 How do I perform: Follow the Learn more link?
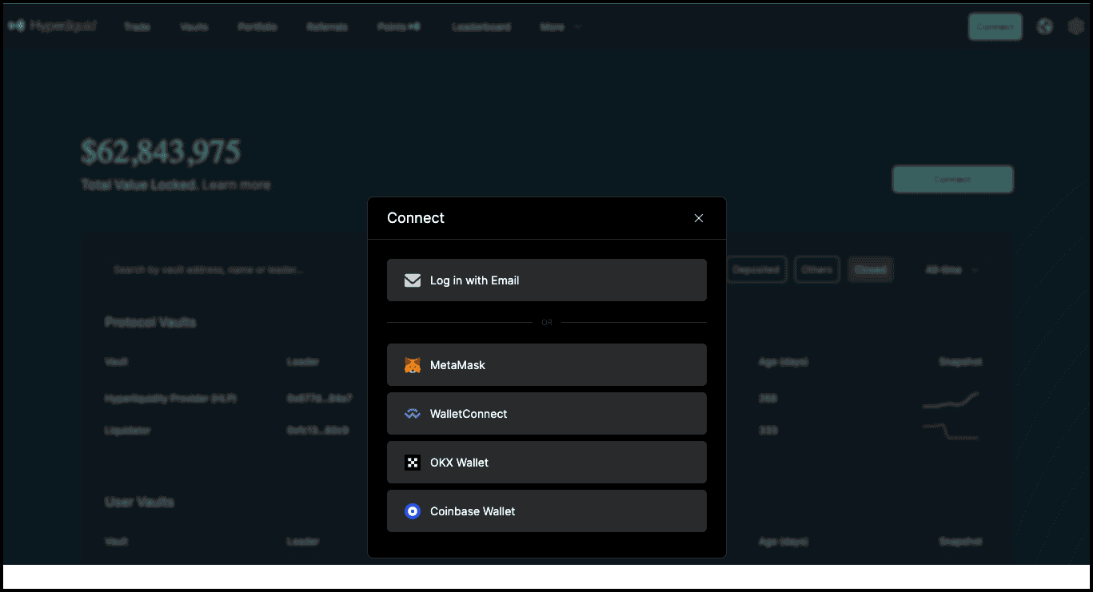[x=236, y=185]
